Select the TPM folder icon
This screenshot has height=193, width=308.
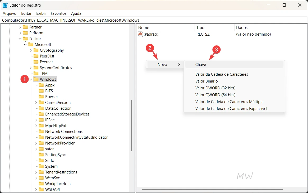point(36,73)
